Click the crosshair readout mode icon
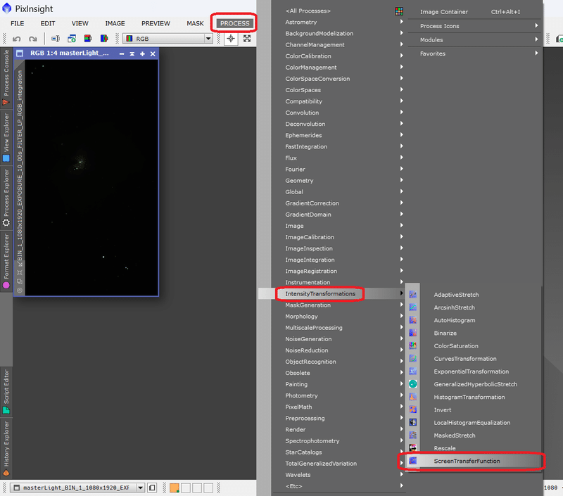 tap(231, 39)
